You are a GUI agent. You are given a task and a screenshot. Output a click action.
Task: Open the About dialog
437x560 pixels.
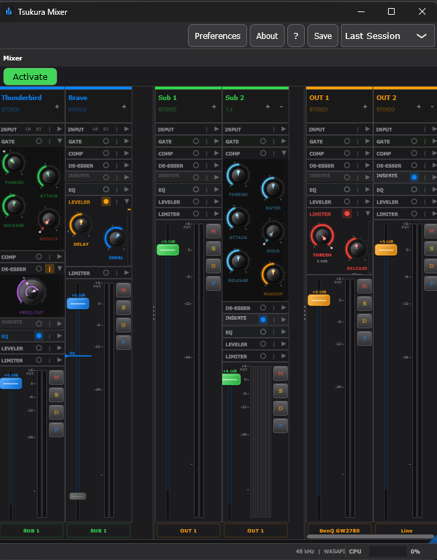[x=267, y=36]
